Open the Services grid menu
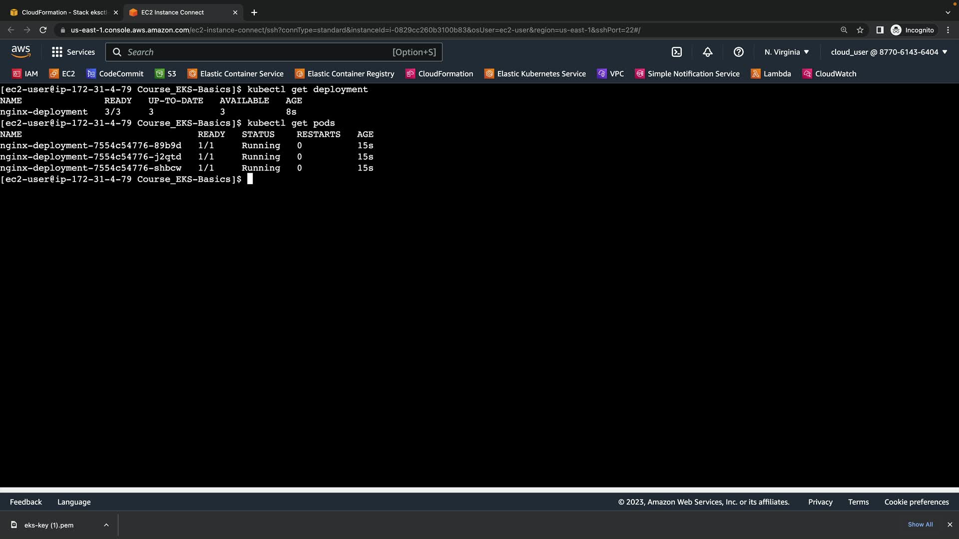This screenshot has height=539, width=959. (73, 52)
